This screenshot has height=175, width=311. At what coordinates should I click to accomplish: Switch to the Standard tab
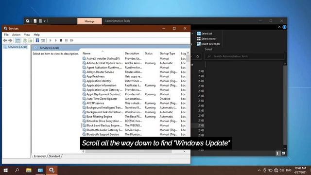54,156
